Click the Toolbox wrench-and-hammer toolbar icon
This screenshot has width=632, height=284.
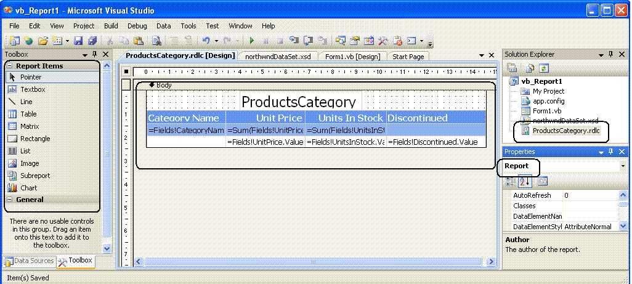[x=383, y=40]
